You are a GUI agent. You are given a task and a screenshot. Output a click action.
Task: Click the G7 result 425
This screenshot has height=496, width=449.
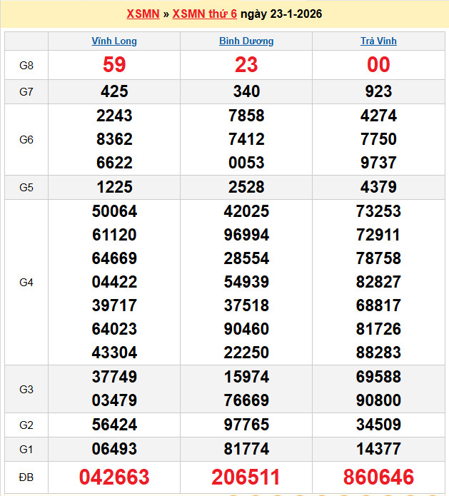point(114,91)
